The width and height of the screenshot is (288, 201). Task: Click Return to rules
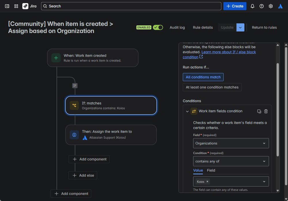coord(264,27)
